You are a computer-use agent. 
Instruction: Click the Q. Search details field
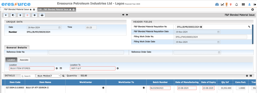click(28, 76)
